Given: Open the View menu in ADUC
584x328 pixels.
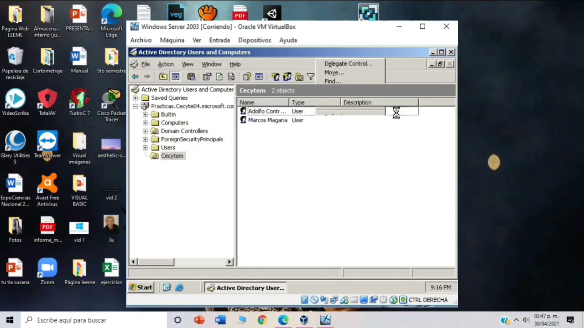Looking at the screenshot, I should point(188,64).
